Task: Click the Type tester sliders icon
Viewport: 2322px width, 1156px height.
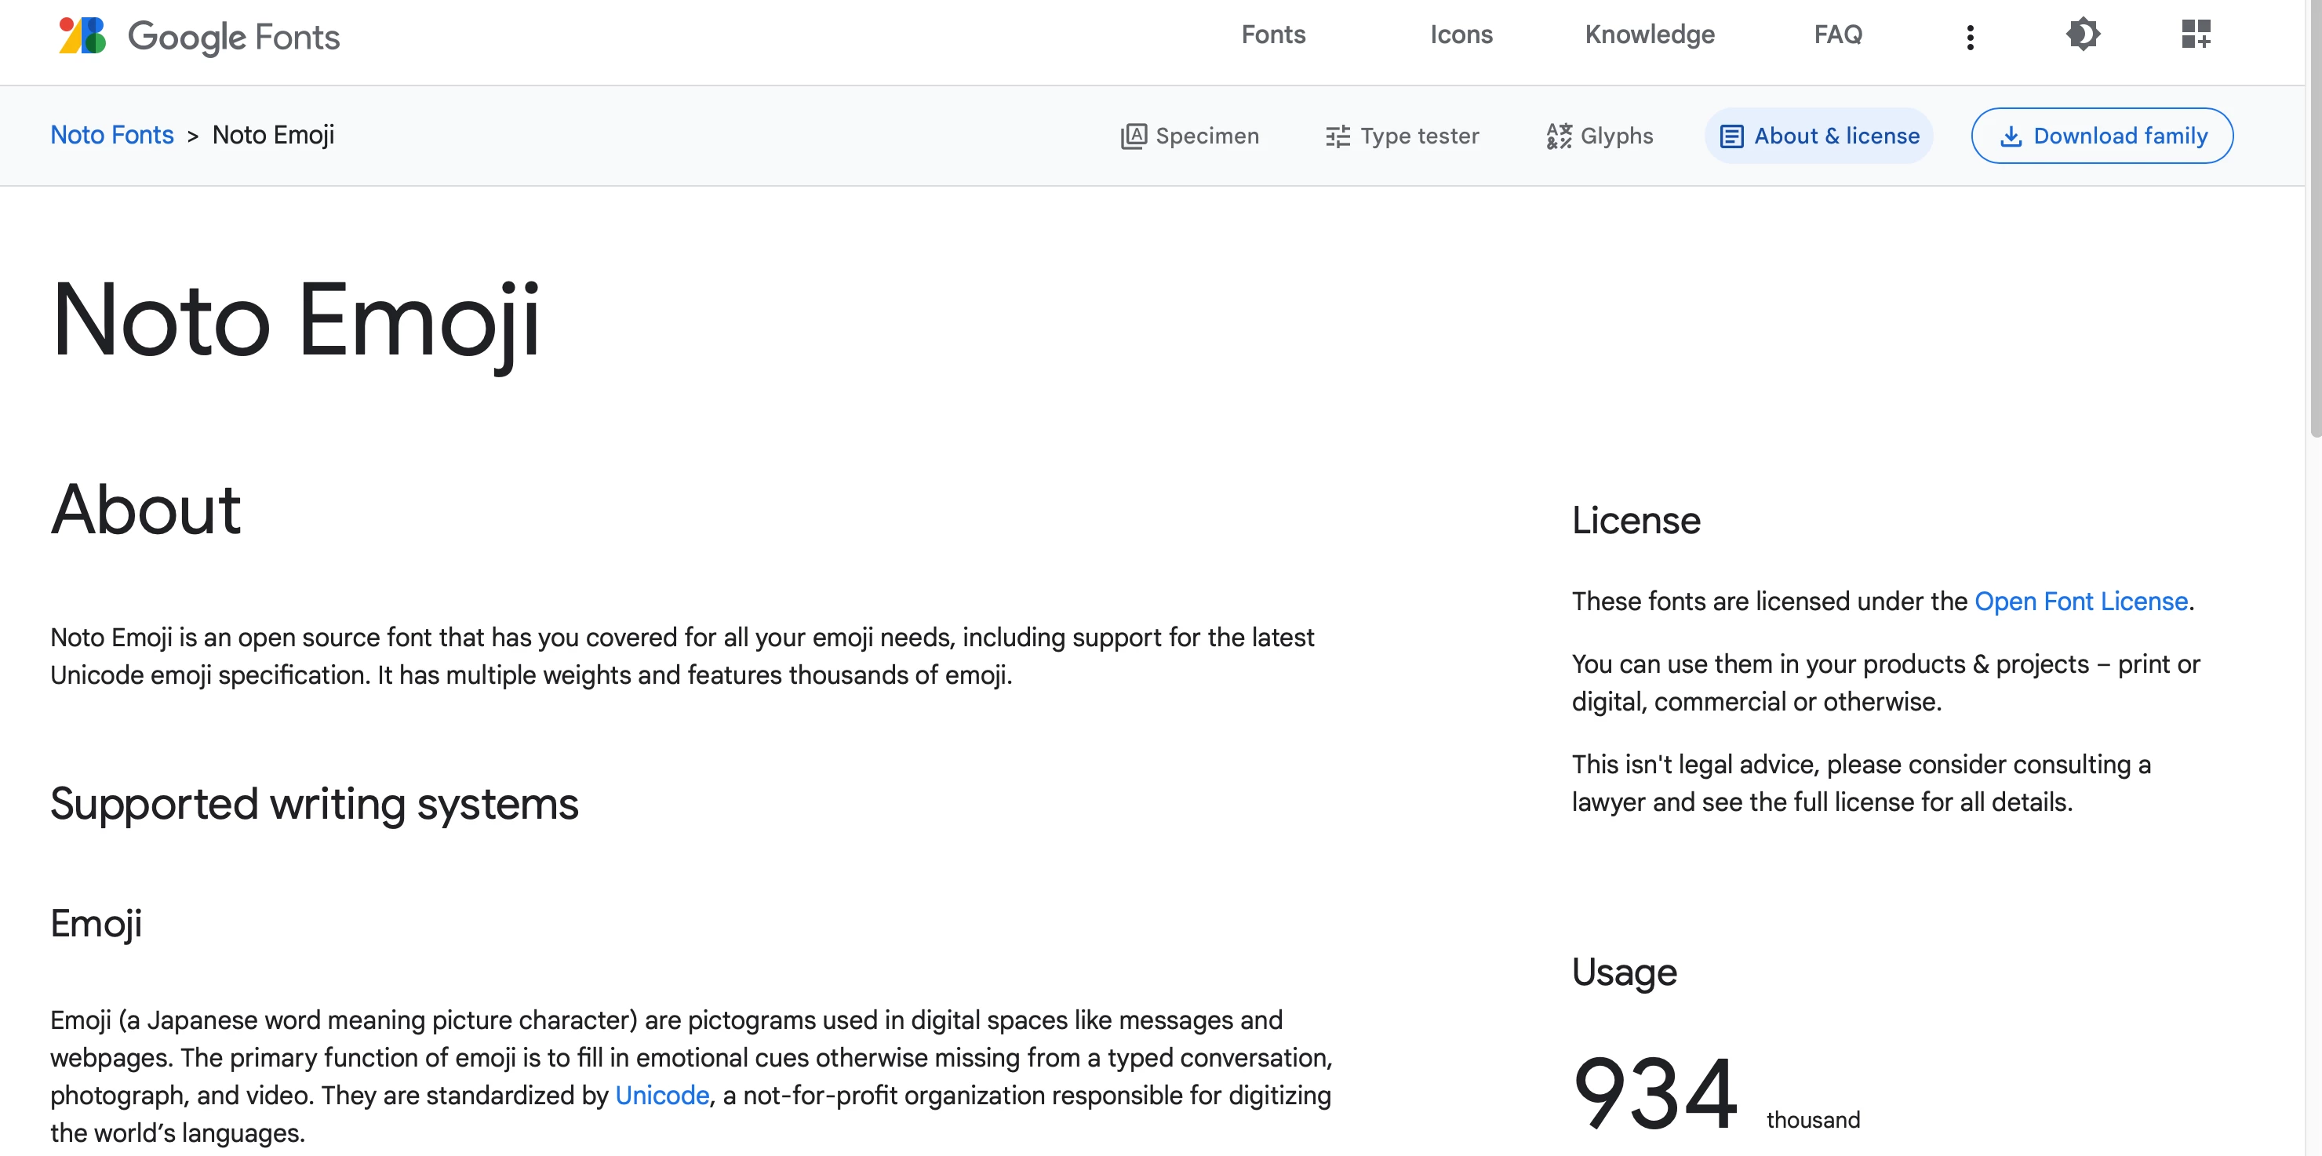Action: tap(1338, 136)
